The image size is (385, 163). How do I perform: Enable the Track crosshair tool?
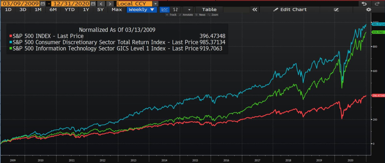pos(171,15)
